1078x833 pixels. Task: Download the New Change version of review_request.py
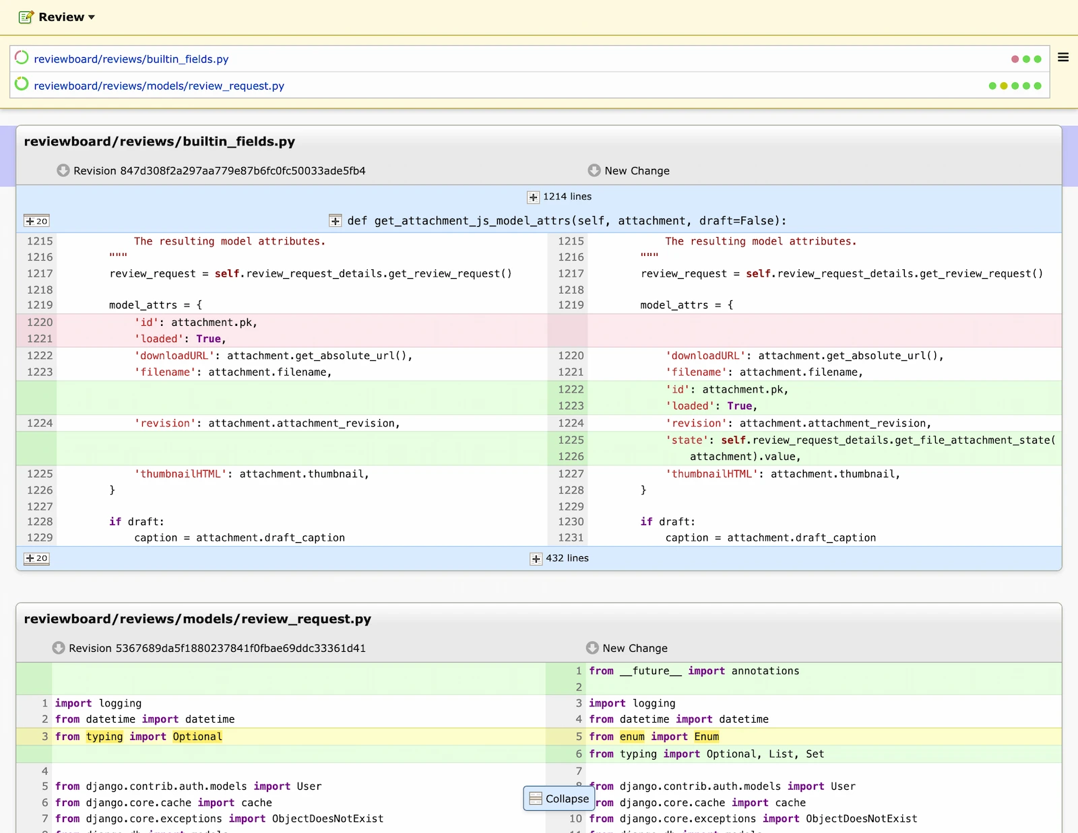592,648
